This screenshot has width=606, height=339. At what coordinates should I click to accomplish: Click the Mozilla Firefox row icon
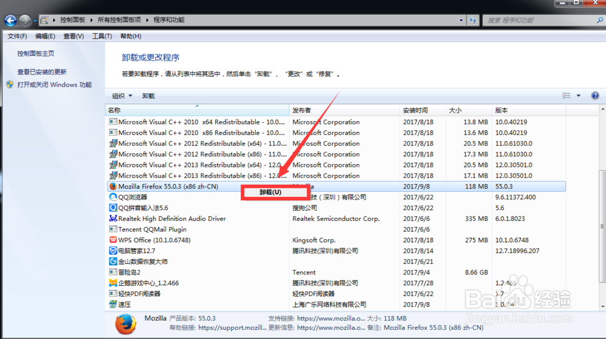coord(113,186)
